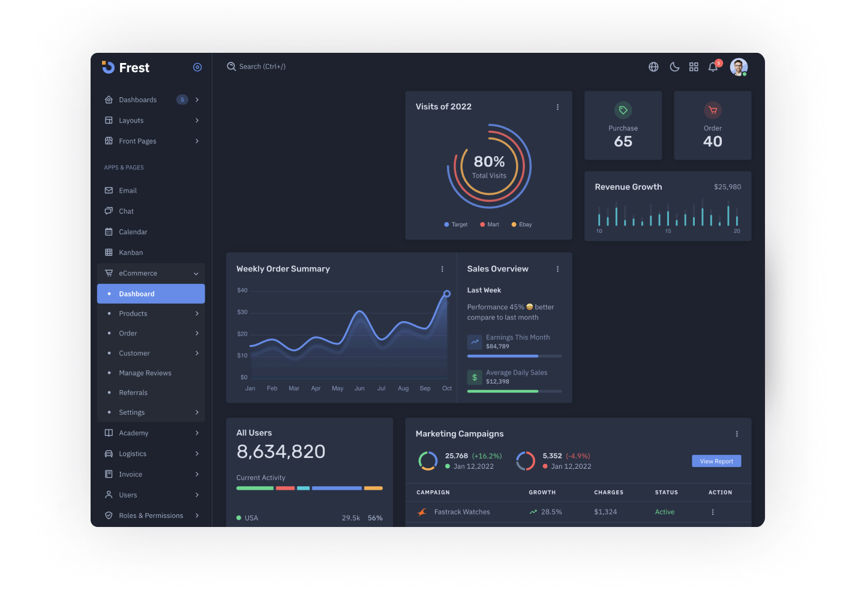Click the search magnifier icon

[x=232, y=66]
